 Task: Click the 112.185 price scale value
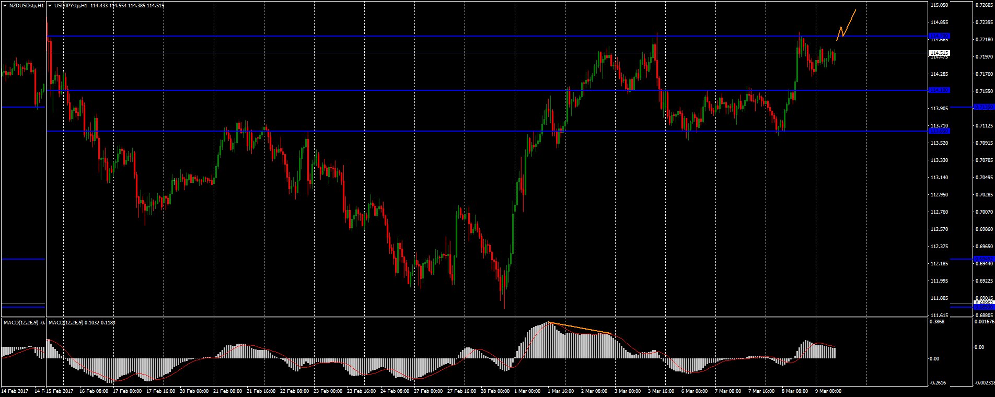coord(940,264)
